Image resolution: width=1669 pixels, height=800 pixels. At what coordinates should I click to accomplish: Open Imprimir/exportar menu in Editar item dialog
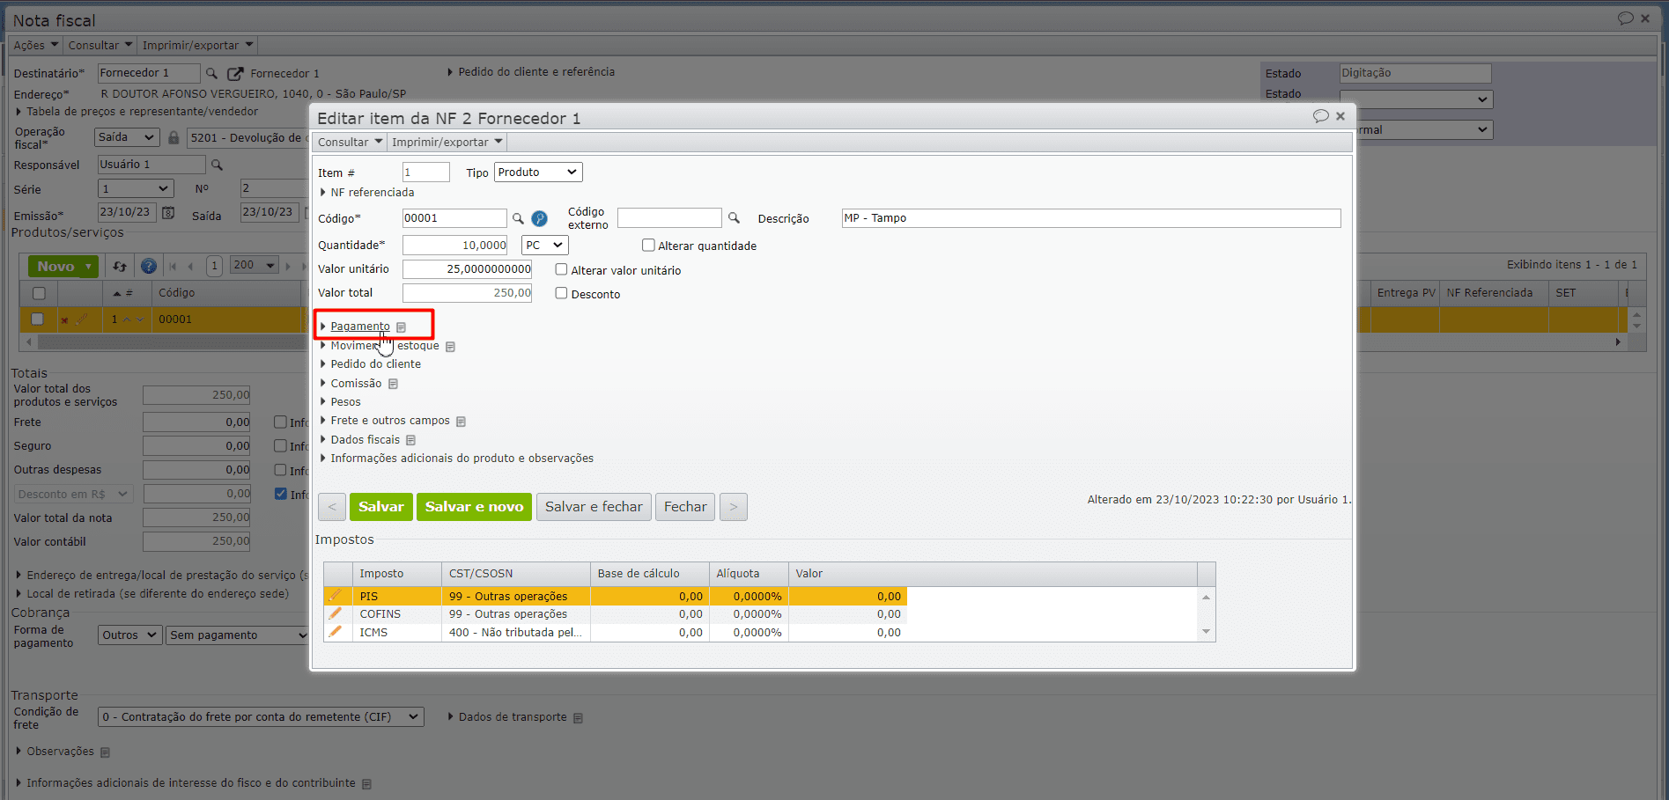click(447, 142)
